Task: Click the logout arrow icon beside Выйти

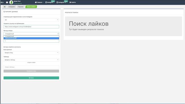Action: click(70, 2)
